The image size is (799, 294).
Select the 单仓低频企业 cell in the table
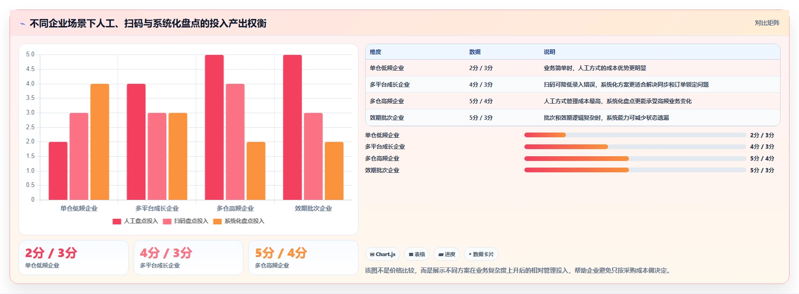coord(387,68)
